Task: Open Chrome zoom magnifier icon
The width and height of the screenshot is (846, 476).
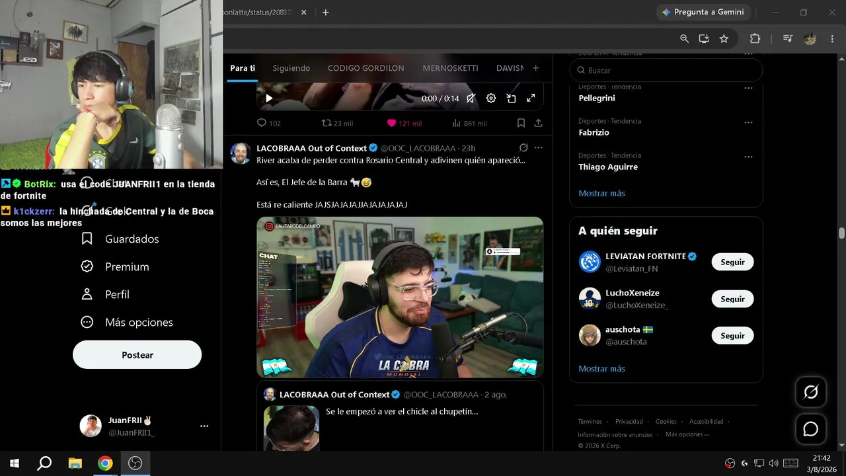Action: coord(684,39)
